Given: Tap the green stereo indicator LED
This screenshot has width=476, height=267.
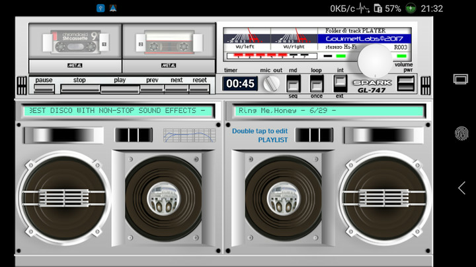Looking at the screenshot, I should click(341, 56).
